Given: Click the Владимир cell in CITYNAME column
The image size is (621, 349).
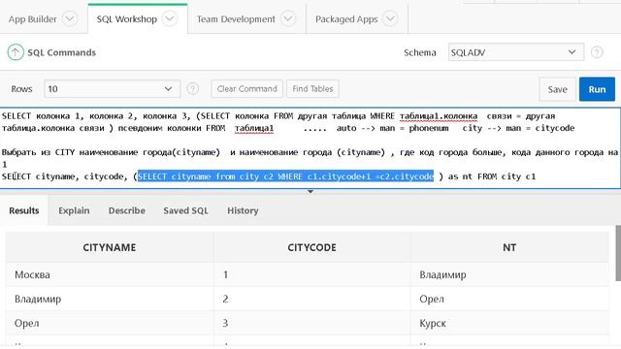Looking at the screenshot, I should click(x=110, y=299).
